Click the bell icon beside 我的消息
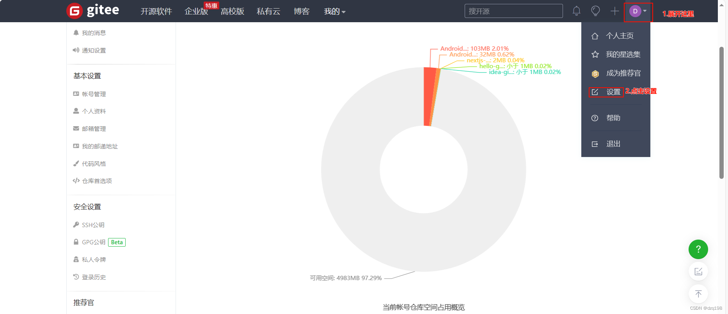 click(x=76, y=33)
